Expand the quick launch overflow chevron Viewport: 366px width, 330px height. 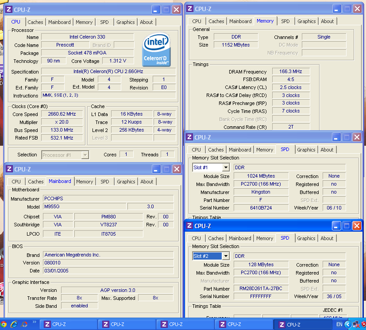[x=35, y=322]
